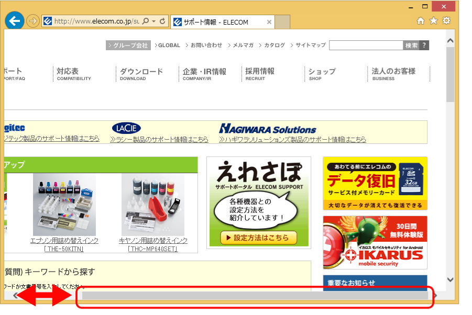Image resolution: width=472 pixels, height=315 pixels.
Task: Click the LACIE logo
Action: [x=126, y=128]
